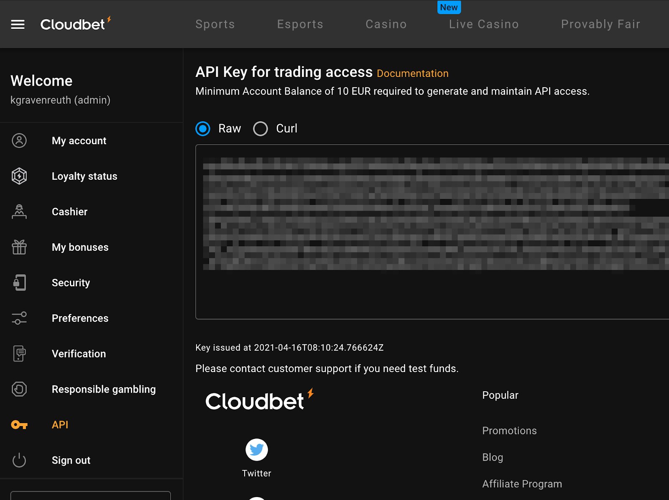The width and height of the screenshot is (669, 500).
Task: Click the Sign out power icon
Action: 19,460
